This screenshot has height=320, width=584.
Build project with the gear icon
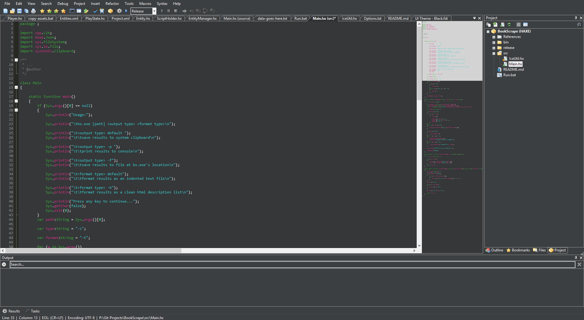pos(119,11)
